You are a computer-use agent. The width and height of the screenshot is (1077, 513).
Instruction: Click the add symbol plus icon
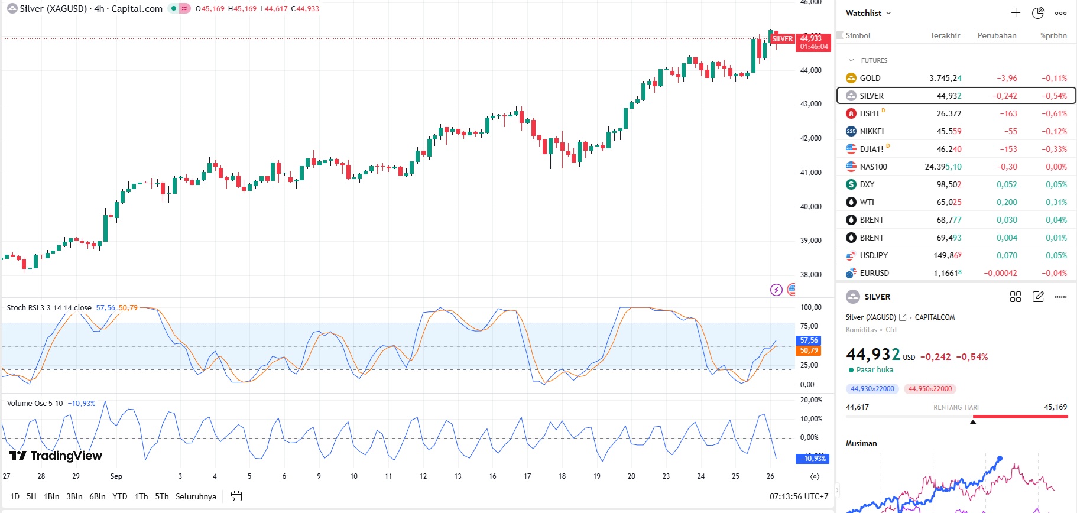[x=1016, y=13]
